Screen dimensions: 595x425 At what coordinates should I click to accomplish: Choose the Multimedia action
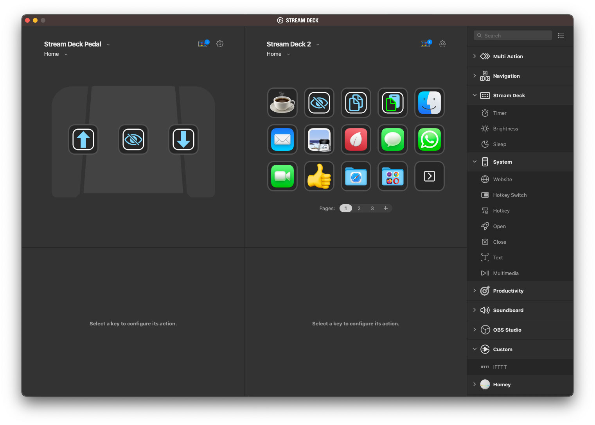click(x=520, y=273)
